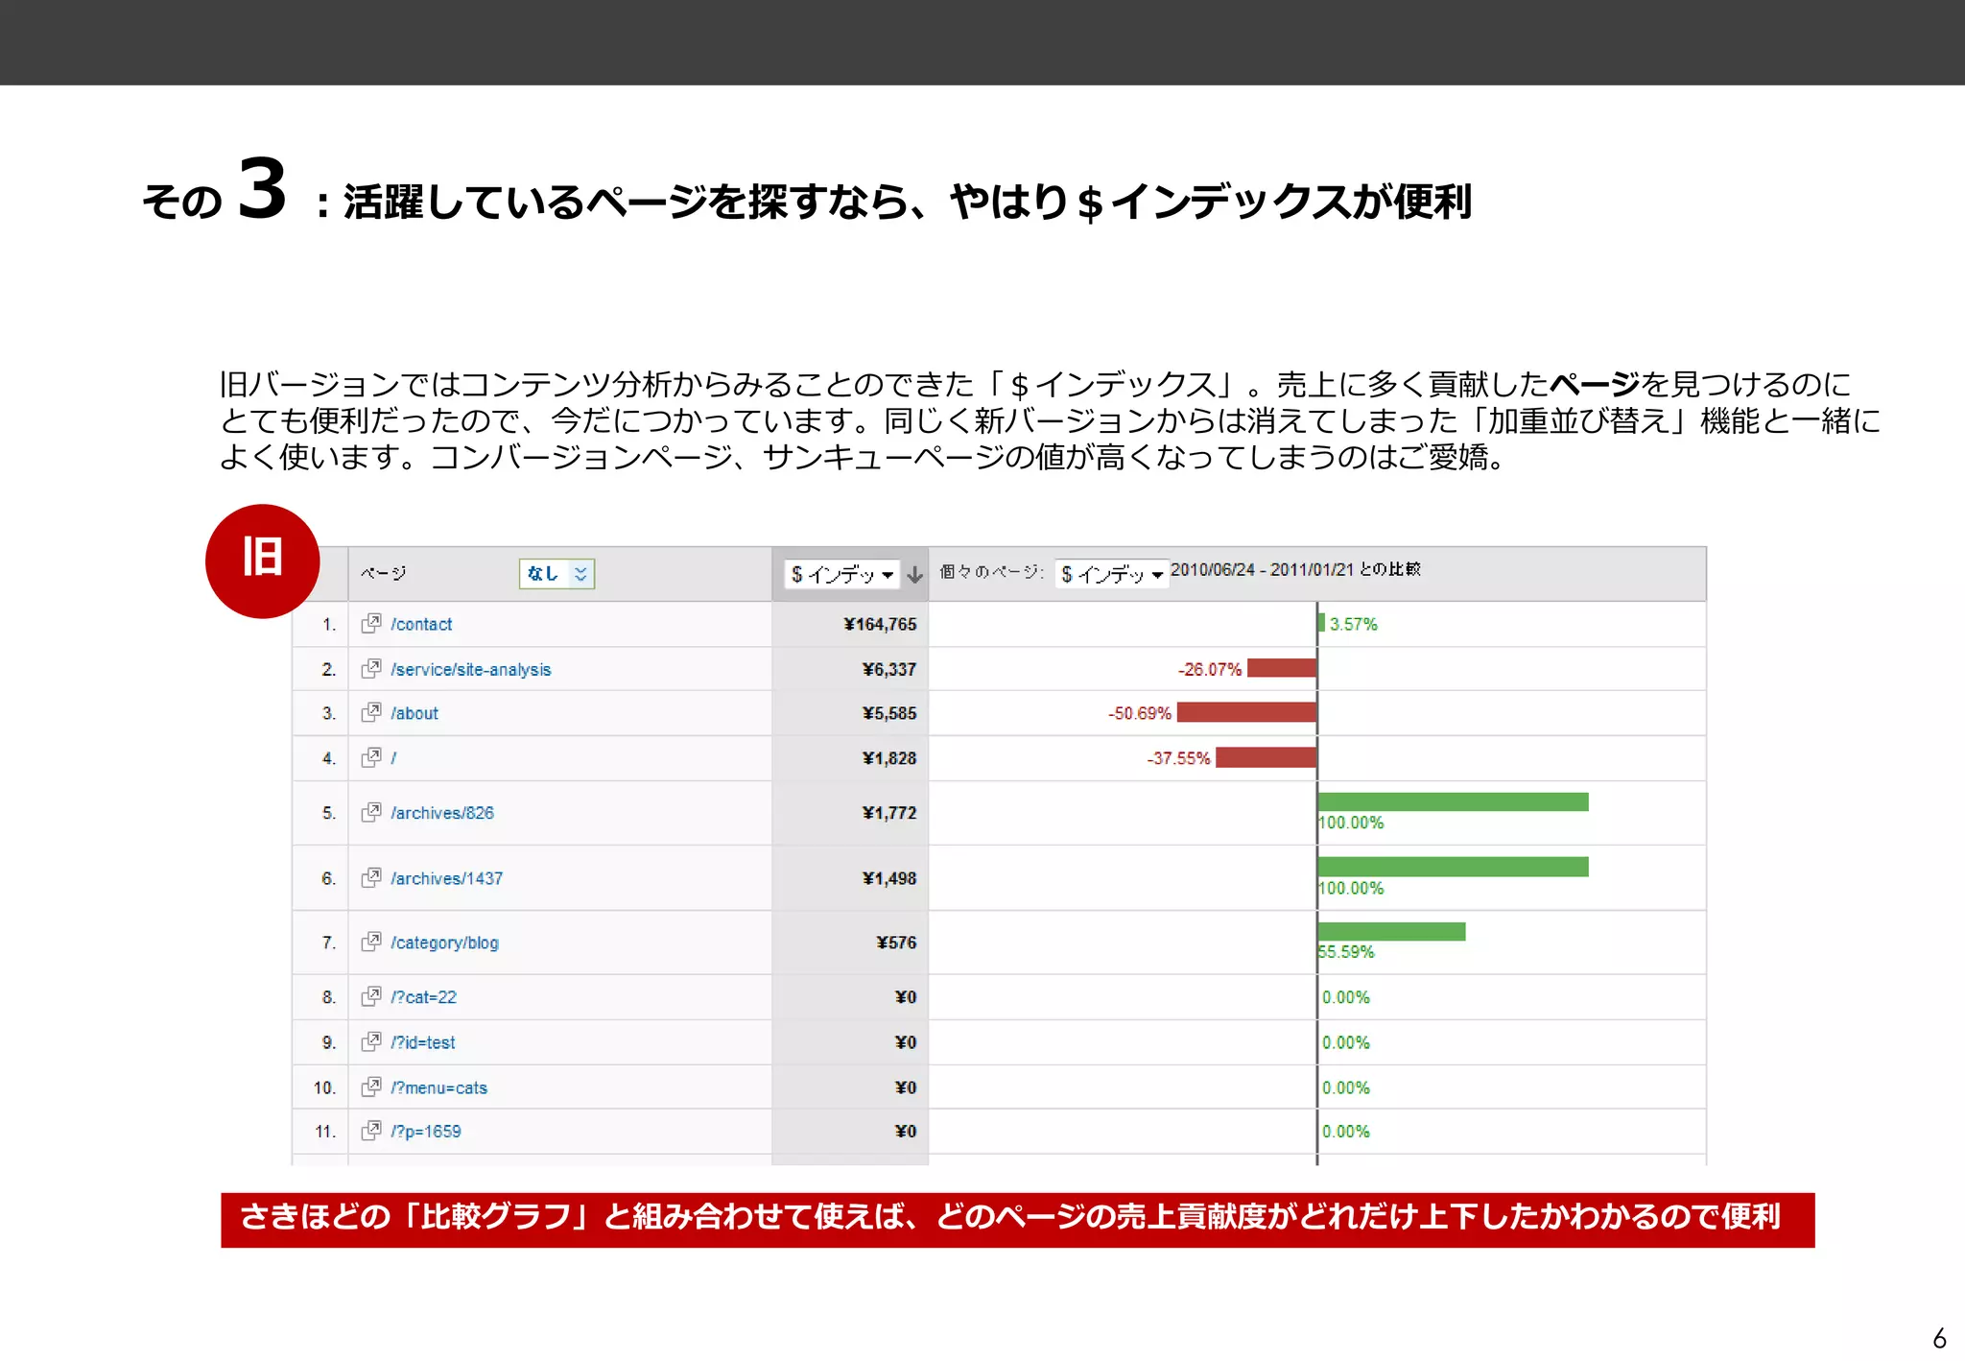
Task: Open the root / page link
Action: (393, 758)
